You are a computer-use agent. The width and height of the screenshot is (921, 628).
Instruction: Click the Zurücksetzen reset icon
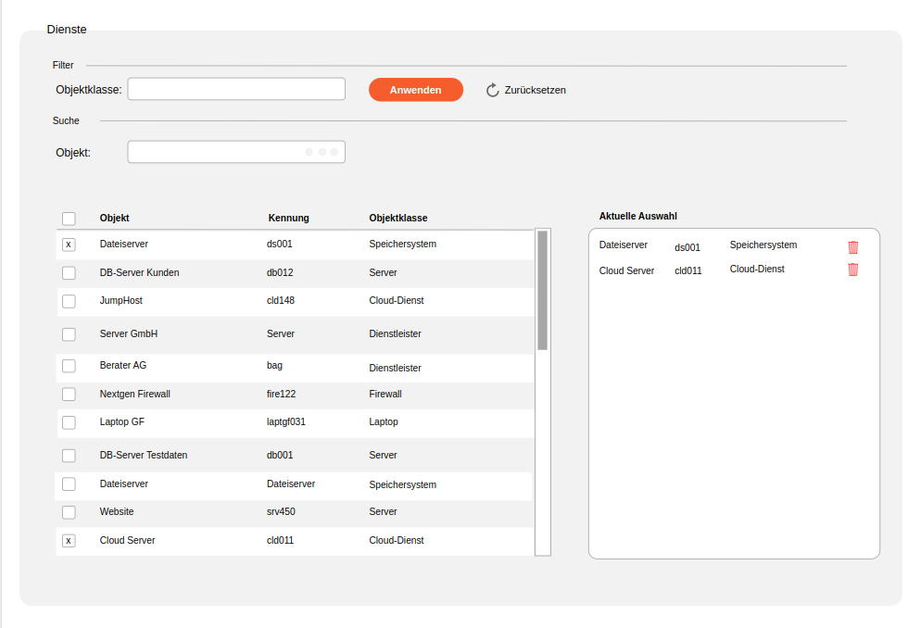click(x=492, y=90)
